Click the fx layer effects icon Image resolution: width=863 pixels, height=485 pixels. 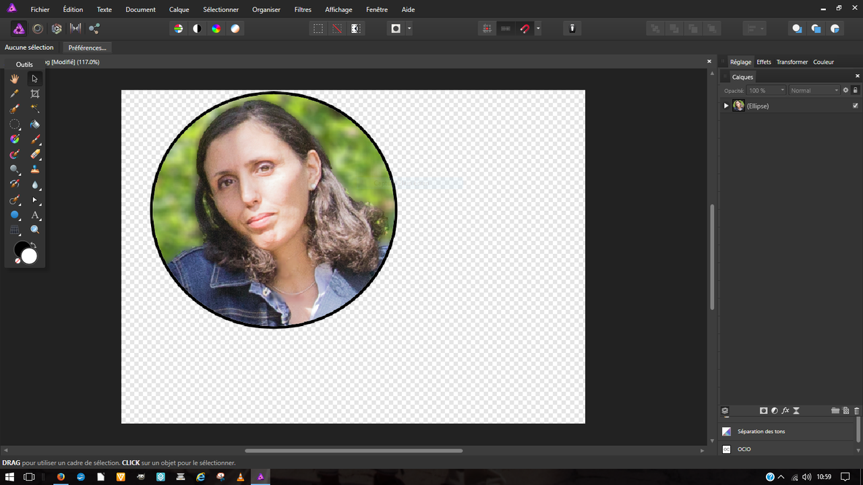[785, 410]
